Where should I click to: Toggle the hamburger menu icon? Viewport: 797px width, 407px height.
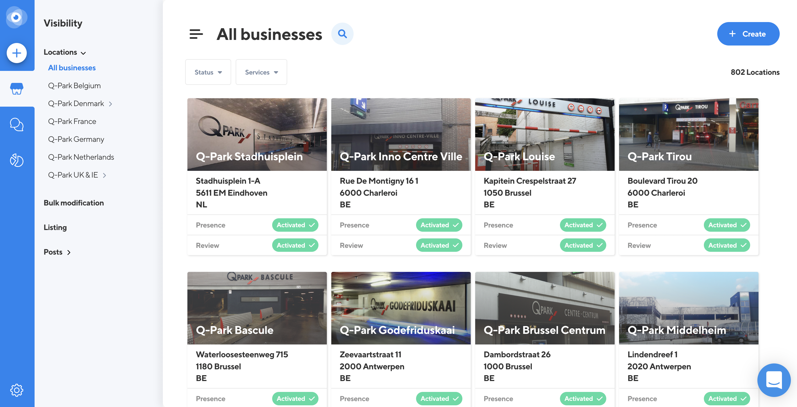click(196, 34)
